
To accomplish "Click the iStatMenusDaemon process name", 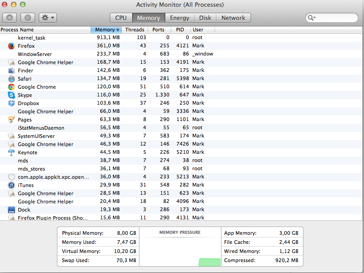I will (x=41, y=128).
